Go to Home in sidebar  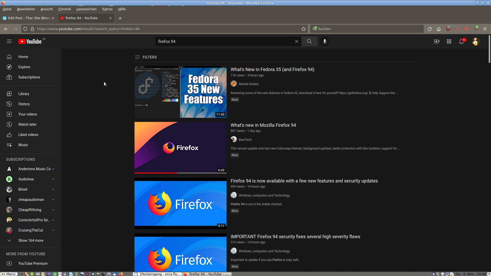(x=30, y=57)
